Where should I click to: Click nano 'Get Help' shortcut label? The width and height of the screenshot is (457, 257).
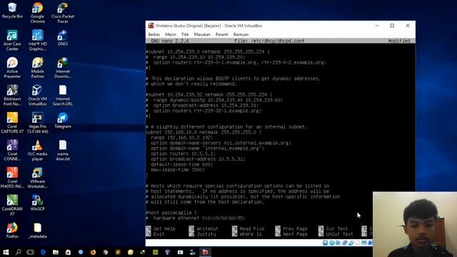tap(164, 228)
